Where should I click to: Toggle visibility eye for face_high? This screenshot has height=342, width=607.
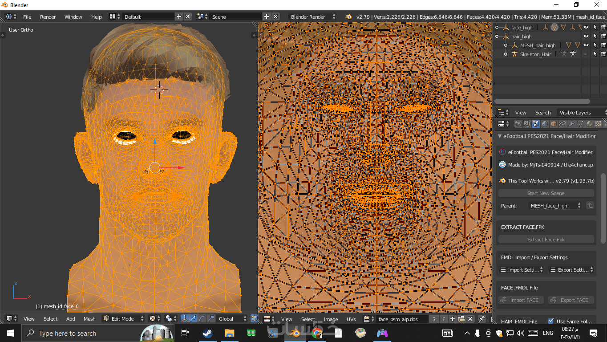click(586, 28)
